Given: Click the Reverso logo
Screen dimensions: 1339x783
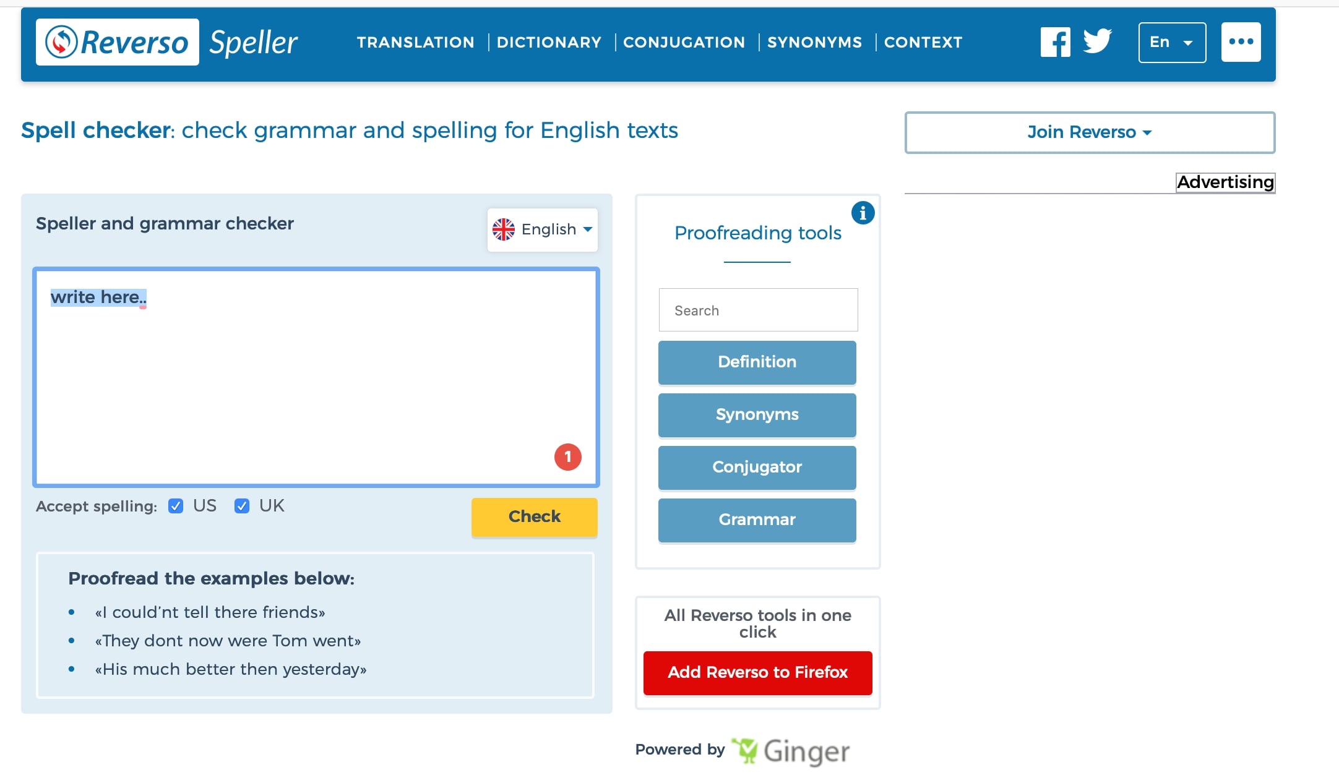Looking at the screenshot, I should click(x=117, y=42).
